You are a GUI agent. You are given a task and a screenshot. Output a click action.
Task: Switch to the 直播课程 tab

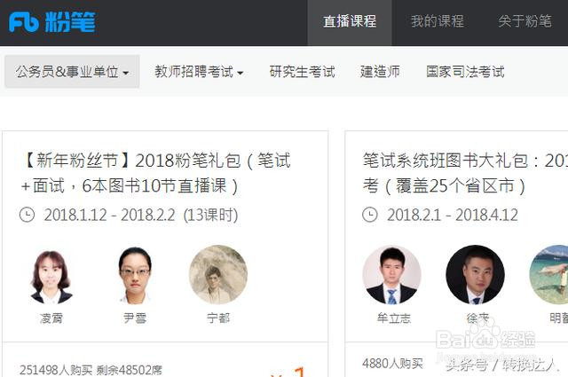350,22
